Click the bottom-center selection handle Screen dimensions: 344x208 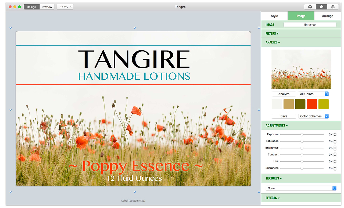135,192
